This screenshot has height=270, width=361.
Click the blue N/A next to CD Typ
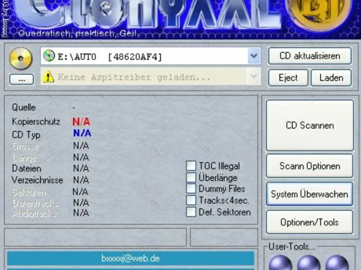pyautogui.click(x=82, y=133)
